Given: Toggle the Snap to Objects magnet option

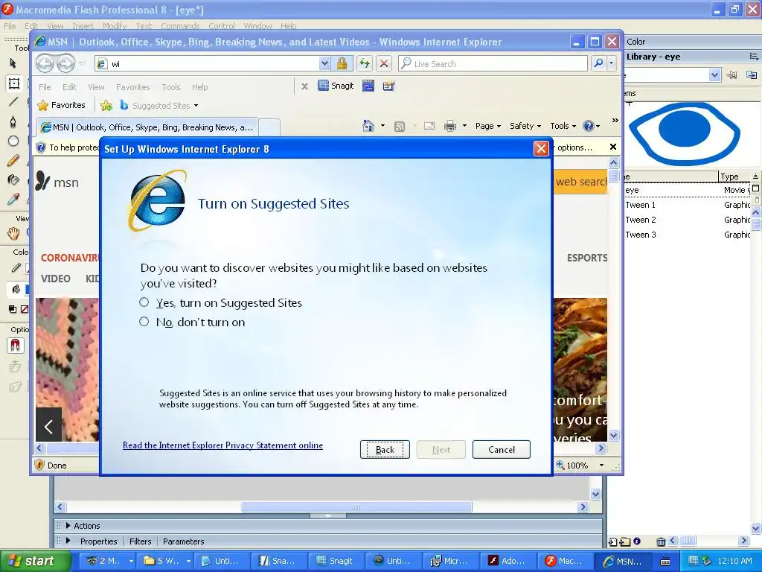Looking at the screenshot, I should [15, 346].
